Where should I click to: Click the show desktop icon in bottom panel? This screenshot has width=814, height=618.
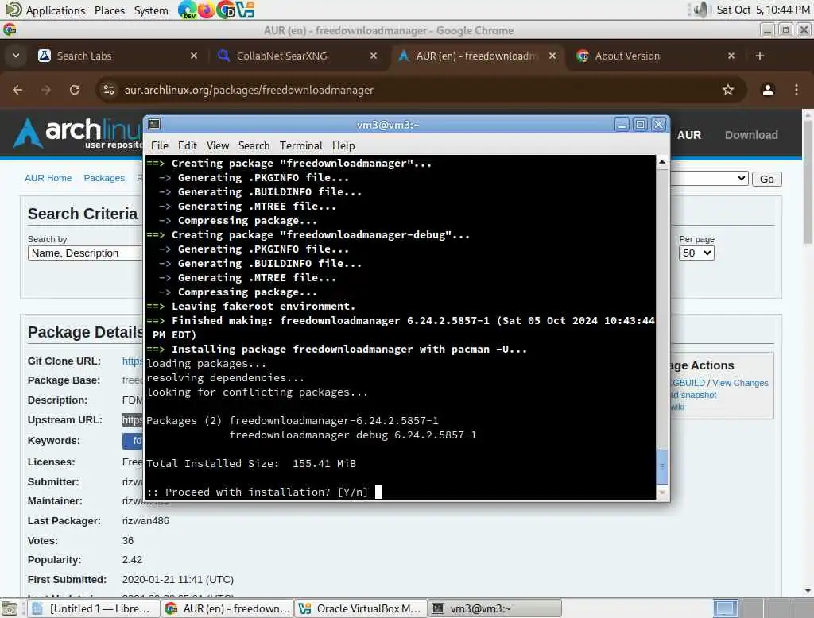point(10,608)
